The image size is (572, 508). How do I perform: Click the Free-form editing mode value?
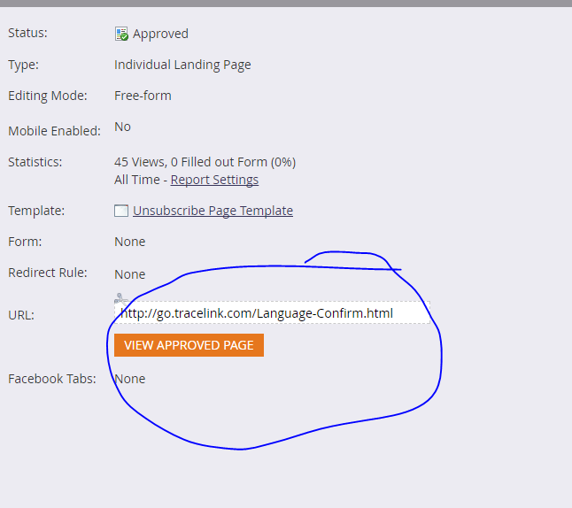pos(143,96)
